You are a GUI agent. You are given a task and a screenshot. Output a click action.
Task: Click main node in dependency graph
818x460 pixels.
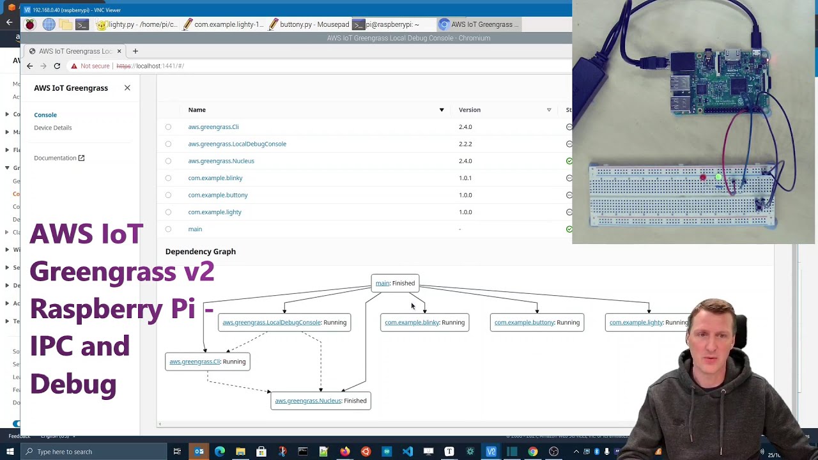395,283
